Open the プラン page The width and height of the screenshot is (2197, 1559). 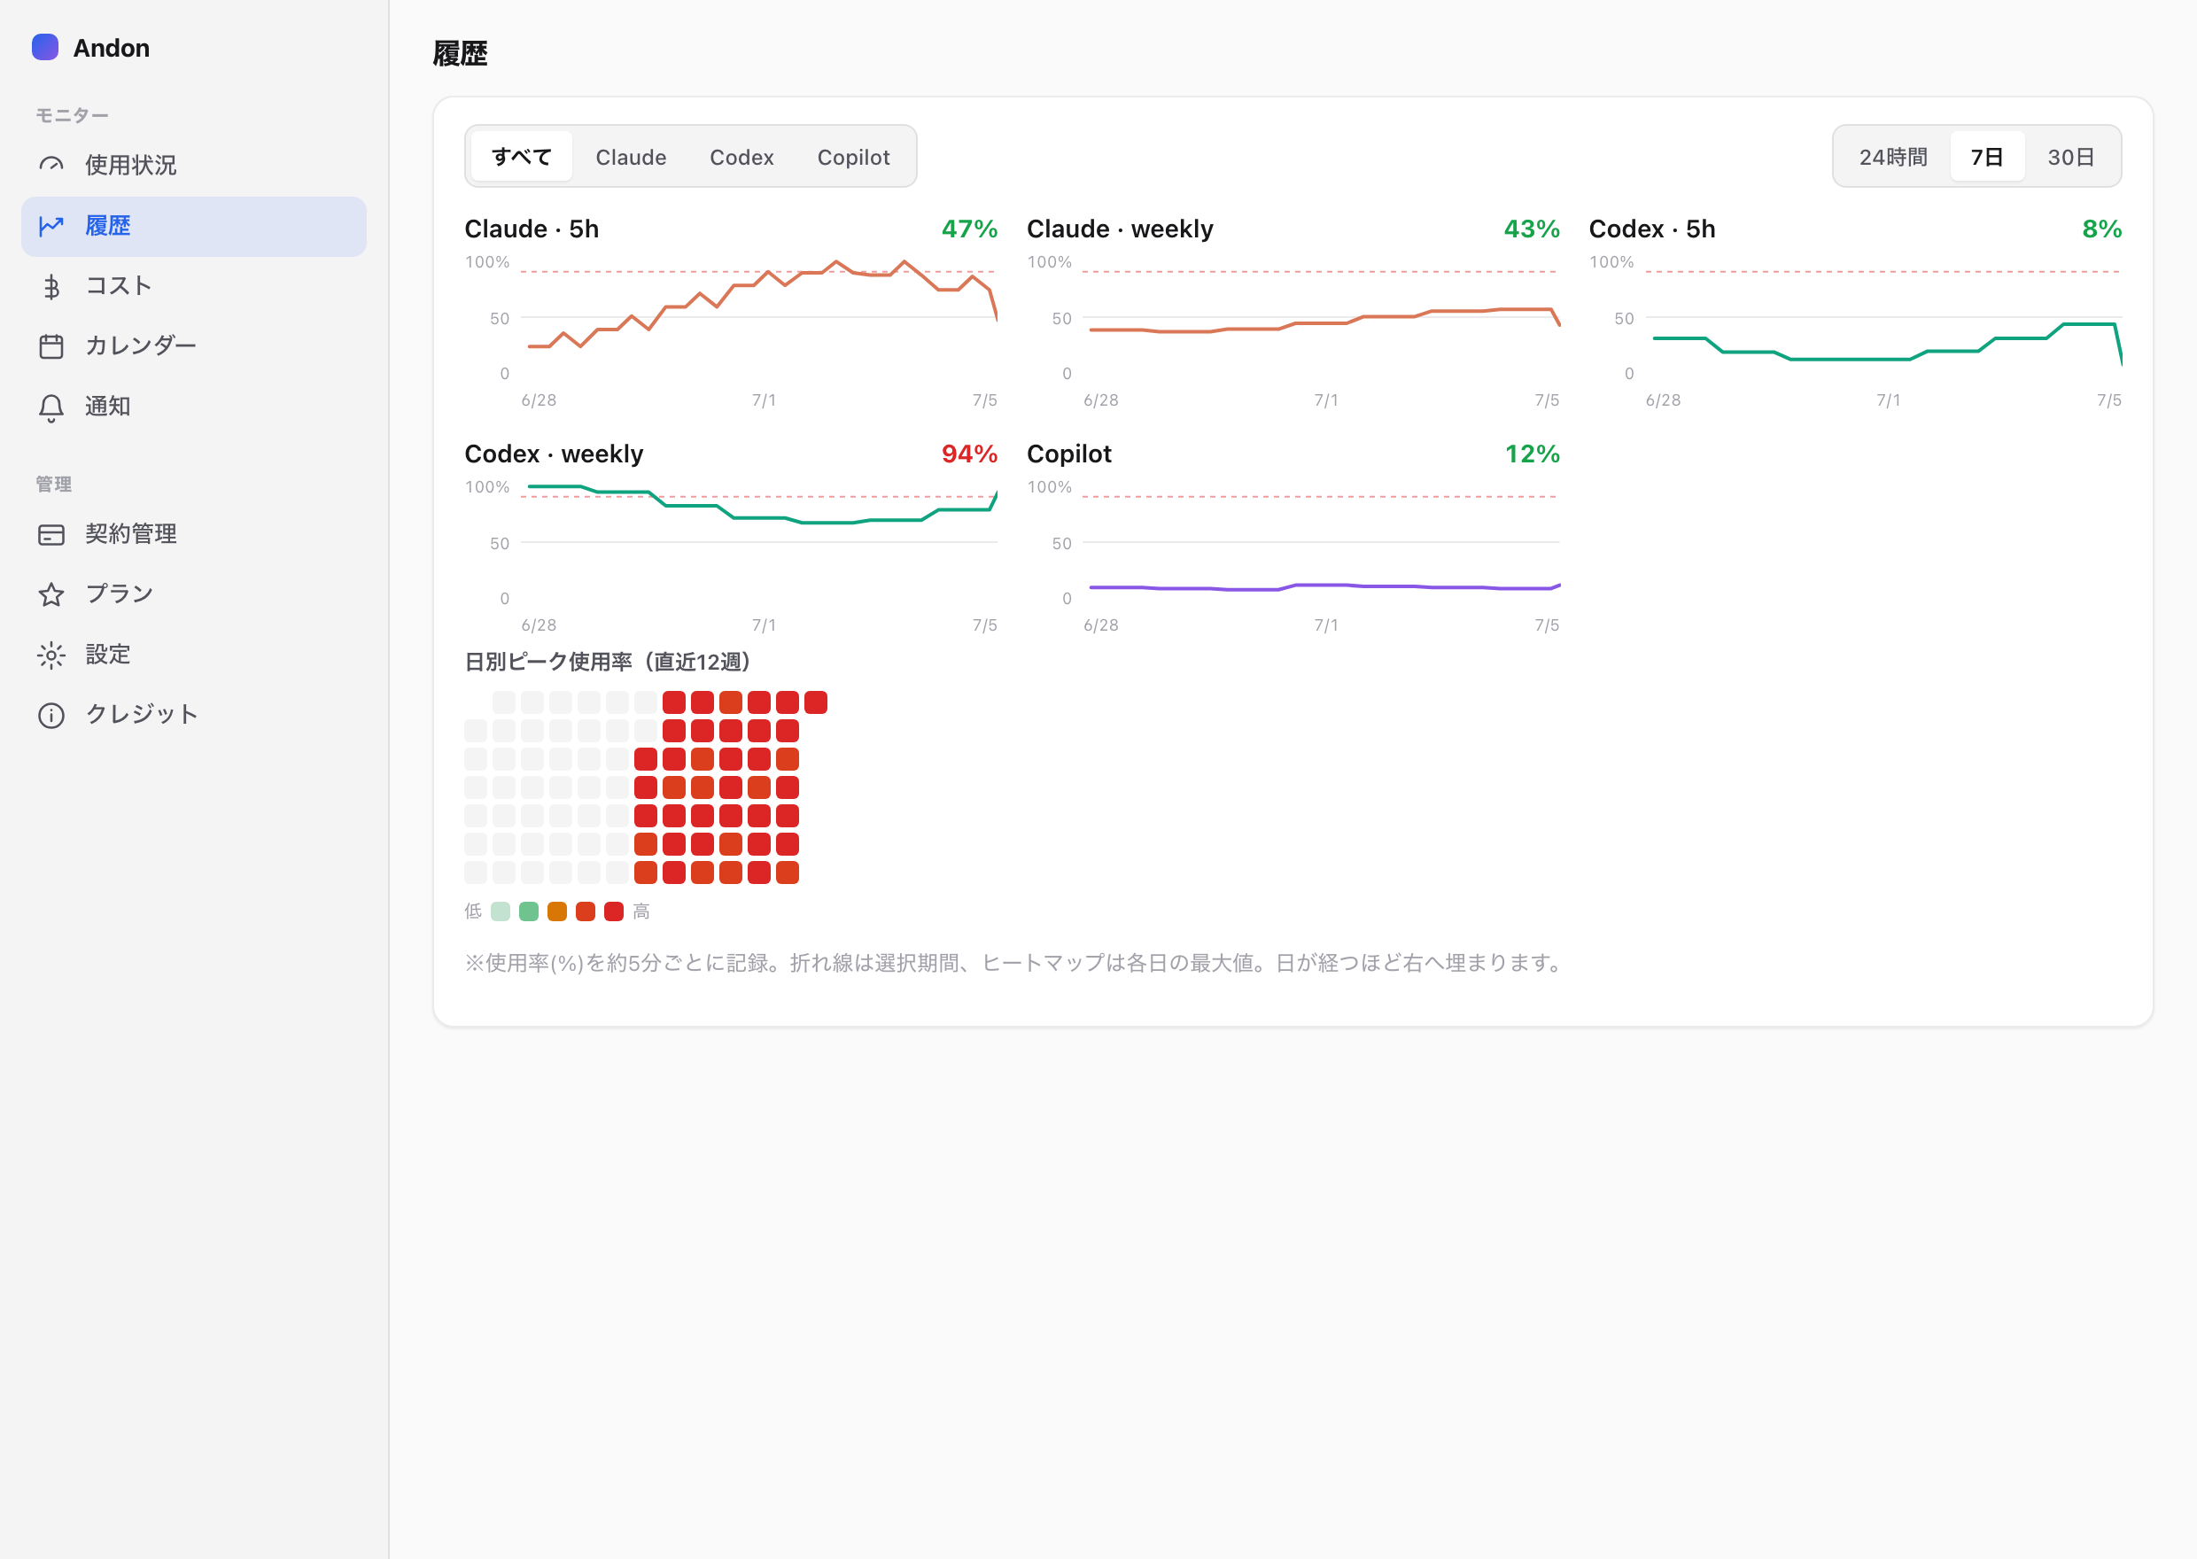coord(194,594)
